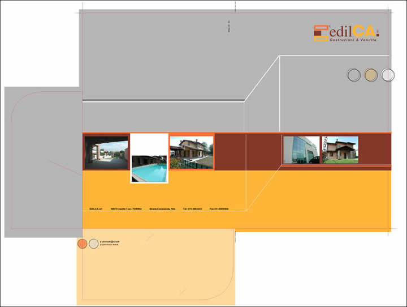Click the EDILCA srl company name text
This screenshot has height=307, width=407.
click(x=95, y=209)
